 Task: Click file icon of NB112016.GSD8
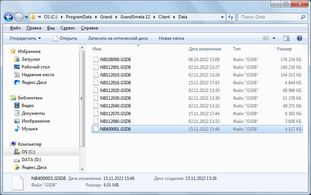[96, 82]
